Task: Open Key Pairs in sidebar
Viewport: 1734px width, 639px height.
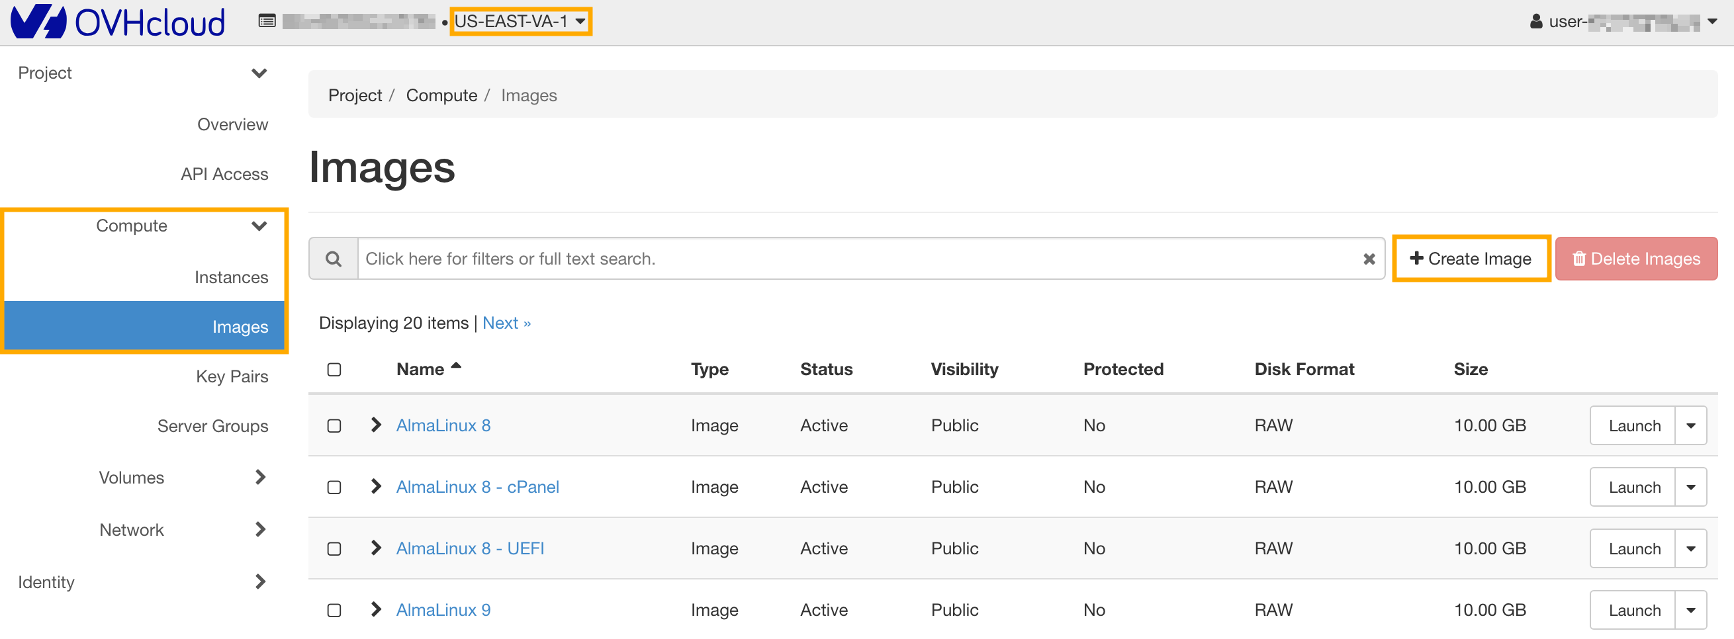Action: click(232, 376)
